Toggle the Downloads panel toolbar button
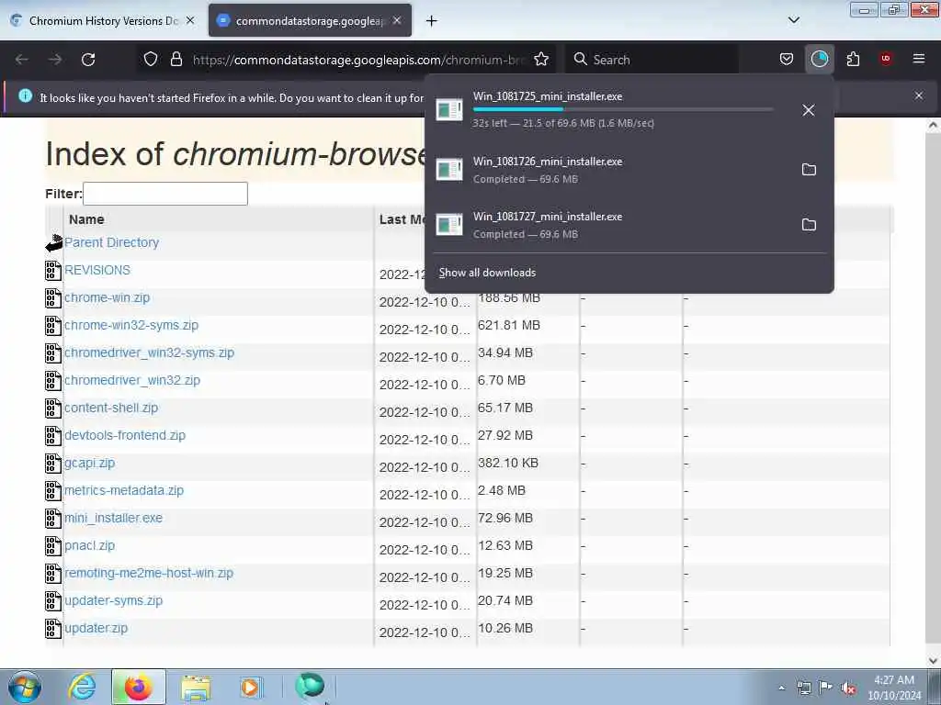The height and width of the screenshot is (705, 941). (x=819, y=60)
